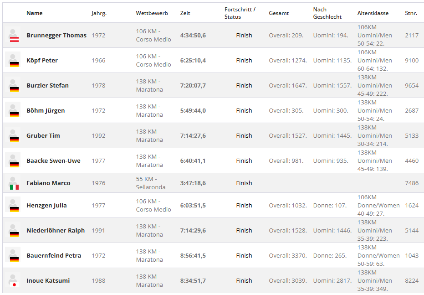
Task: Click the Stnr. column header
Action: click(x=411, y=13)
